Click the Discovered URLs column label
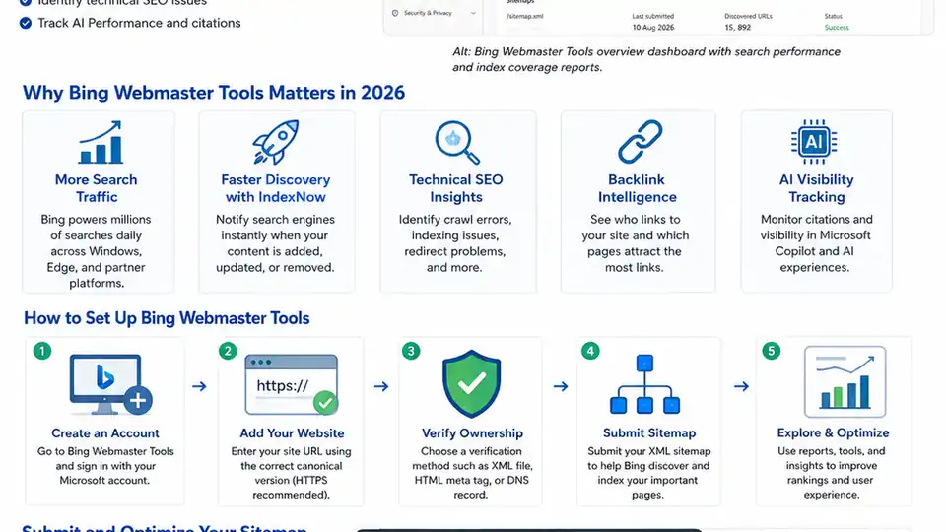 click(748, 17)
